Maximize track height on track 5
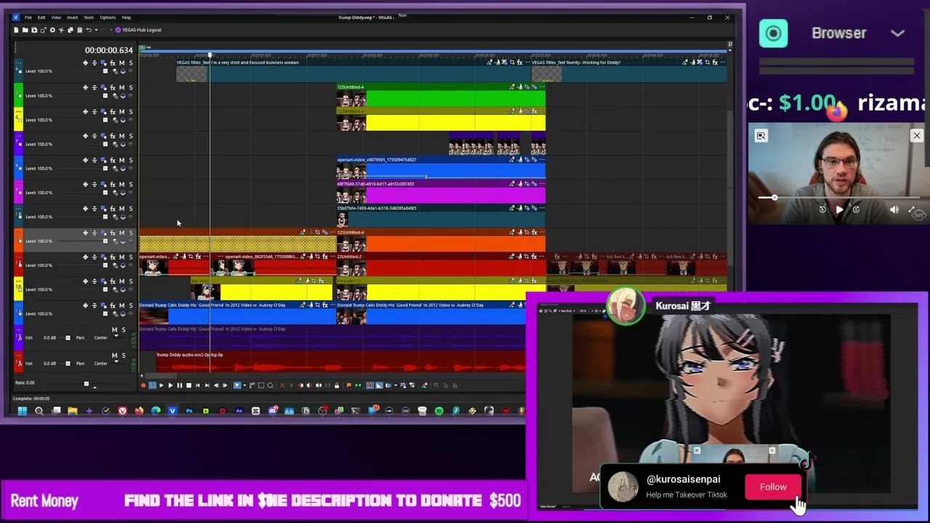Screen dimensions: 930x523 pos(86,87)
